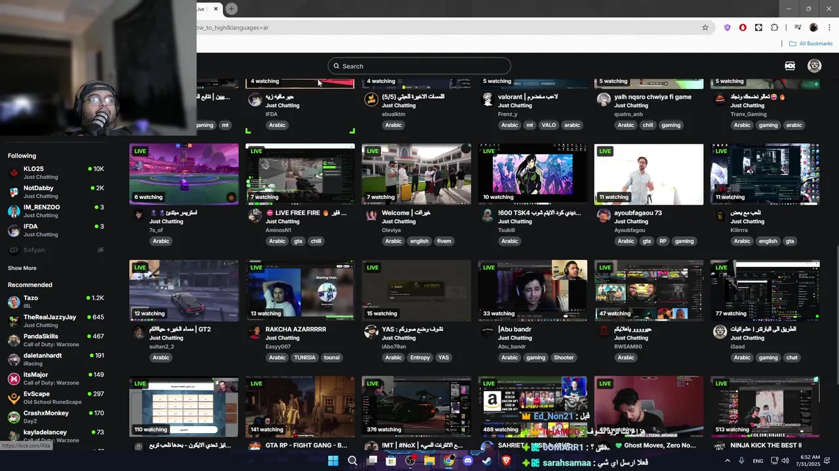Open EvScape Old School RuneScape channel
The image size is (839, 471).
pos(56,398)
